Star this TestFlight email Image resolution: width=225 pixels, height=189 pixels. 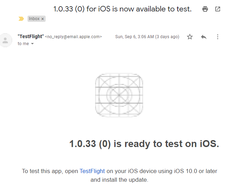click(190, 37)
